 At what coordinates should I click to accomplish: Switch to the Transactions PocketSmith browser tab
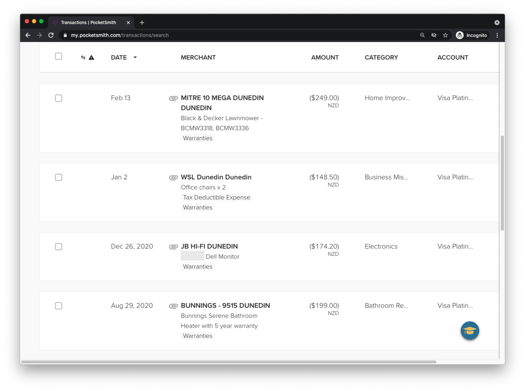click(x=88, y=22)
